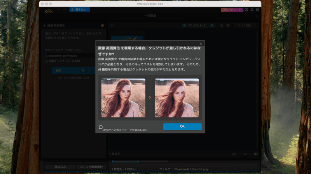Click the Downloads / Boat-1-1.png path text
This screenshot has width=311, height=174.
point(183,169)
